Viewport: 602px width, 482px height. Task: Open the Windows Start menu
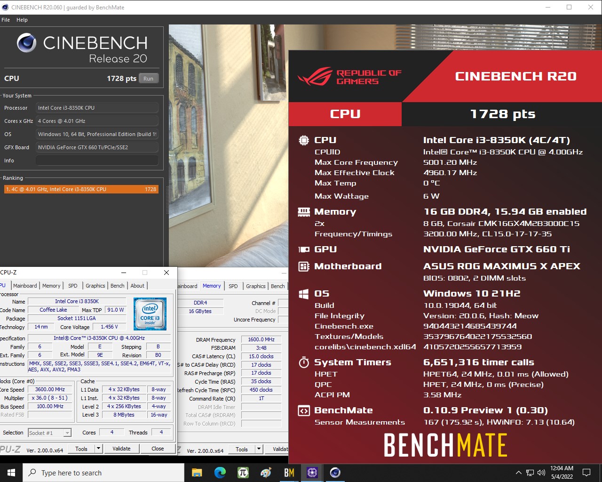(x=11, y=473)
